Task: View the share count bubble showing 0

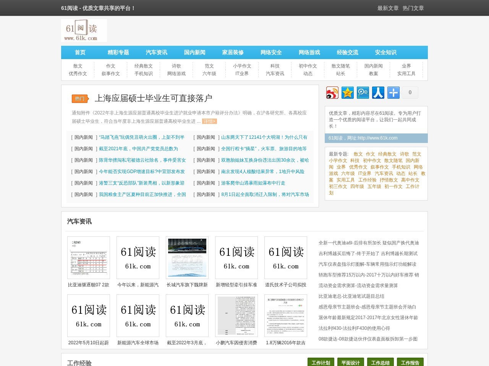Action: point(409,92)
